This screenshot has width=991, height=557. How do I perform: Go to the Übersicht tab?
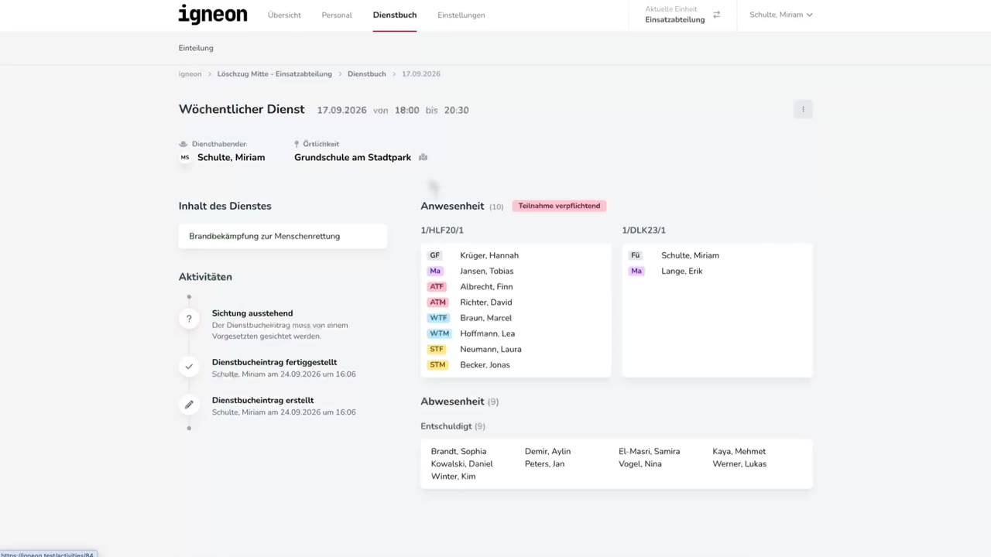coord(284,15)
